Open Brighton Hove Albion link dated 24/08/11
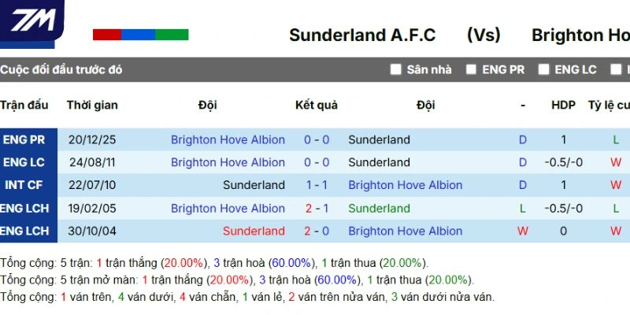Screen dimensions: 630x315 [x=228, y=162]
